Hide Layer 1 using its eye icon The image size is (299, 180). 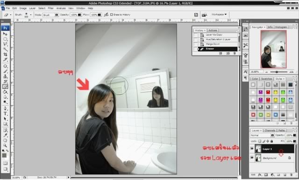[252, 149]
